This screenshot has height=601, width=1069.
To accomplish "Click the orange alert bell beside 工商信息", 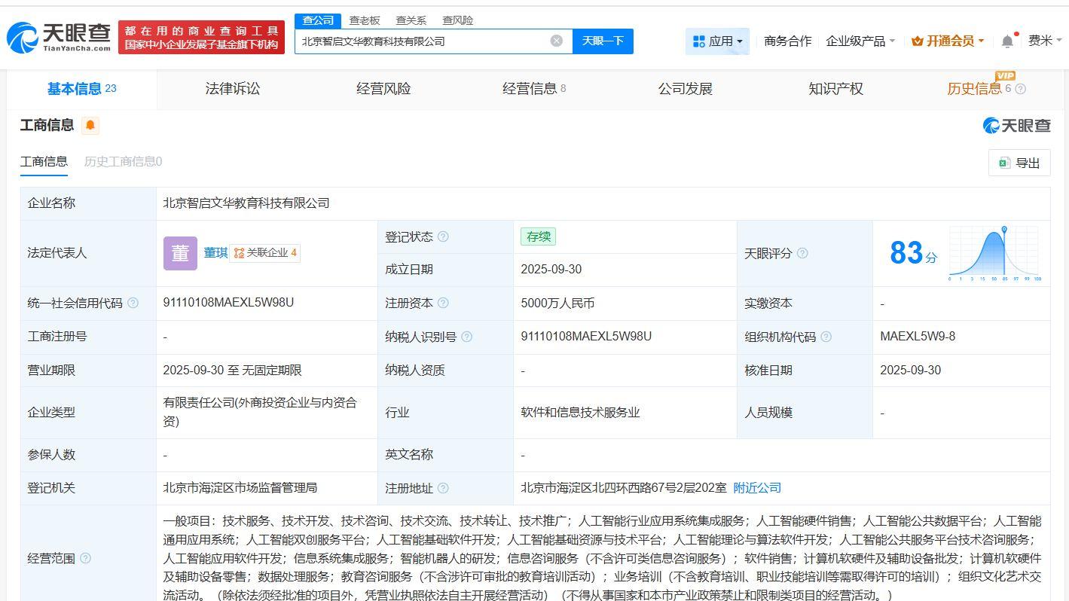I will 90,125.
